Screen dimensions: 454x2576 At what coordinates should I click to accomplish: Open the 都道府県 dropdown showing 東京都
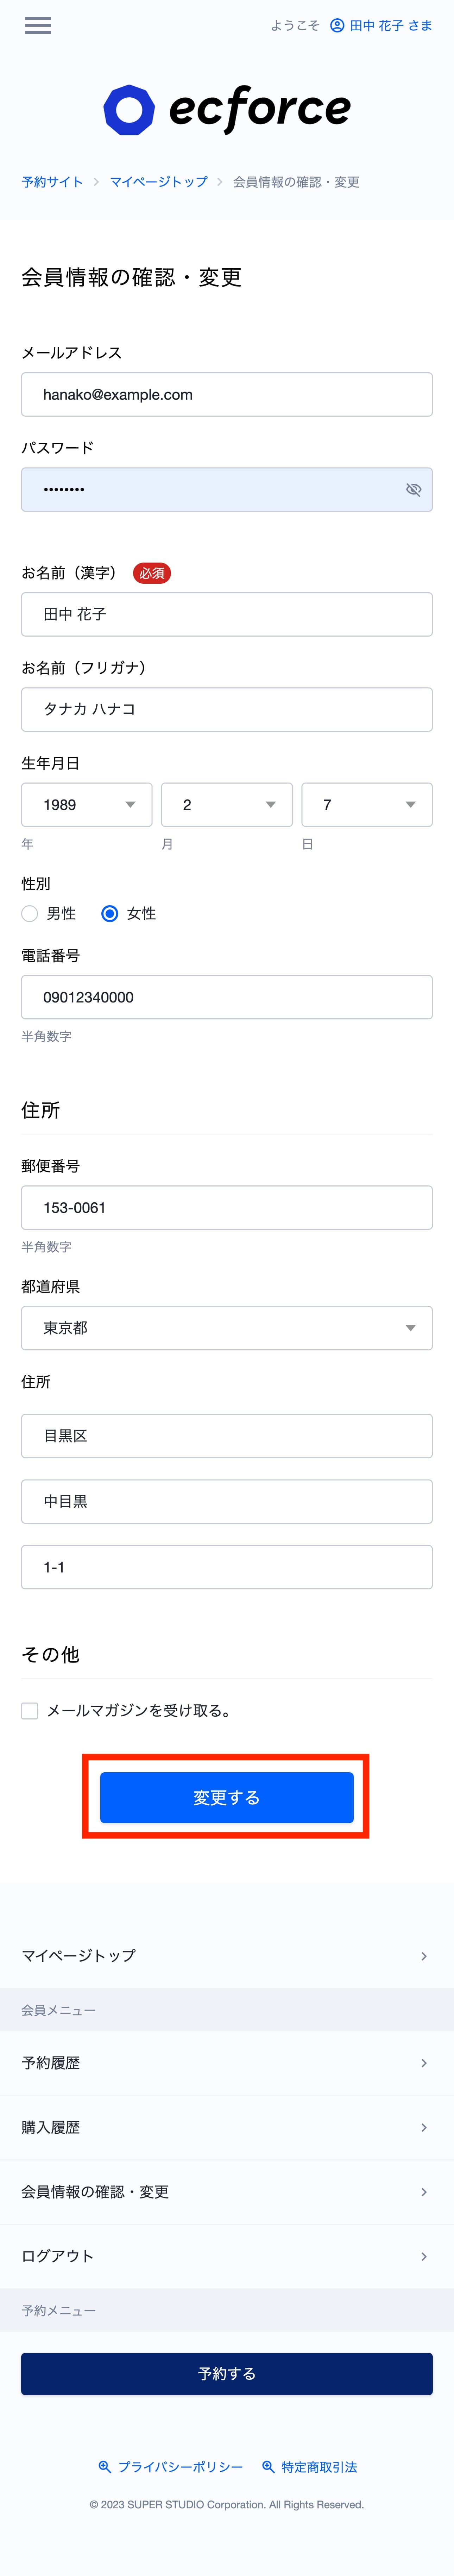pos(227,1328)
